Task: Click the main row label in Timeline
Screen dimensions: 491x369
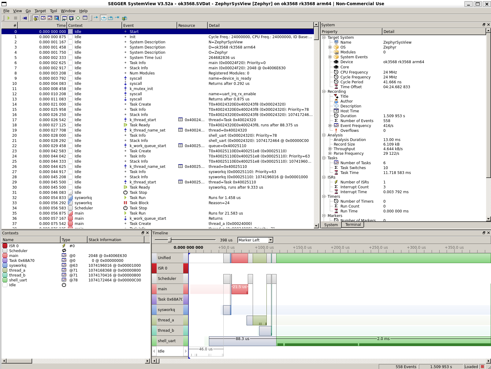Action: (170, 289)
